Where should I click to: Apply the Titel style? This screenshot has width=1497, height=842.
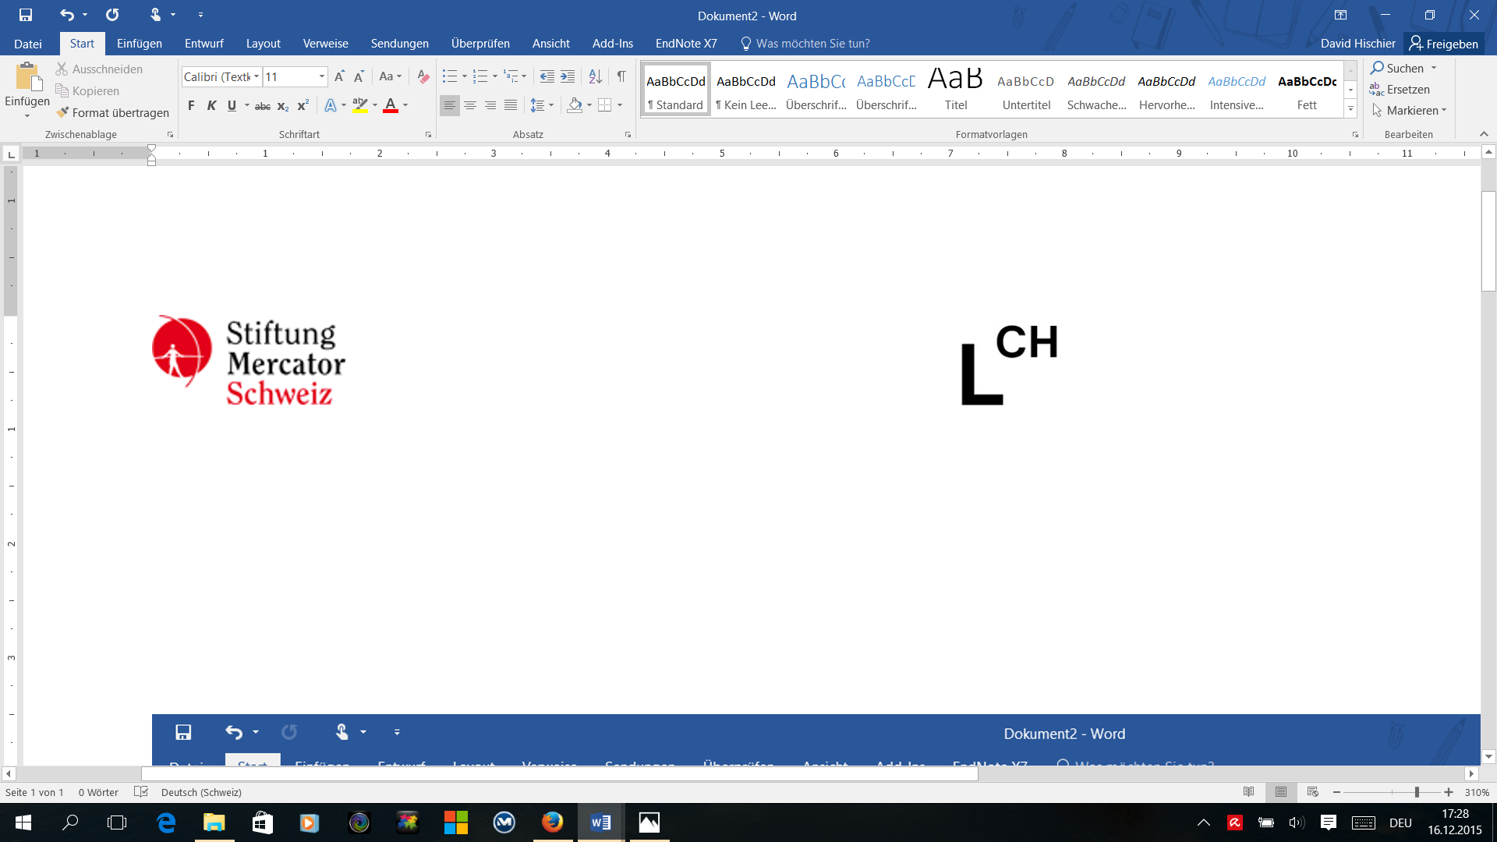coord(956,90)
